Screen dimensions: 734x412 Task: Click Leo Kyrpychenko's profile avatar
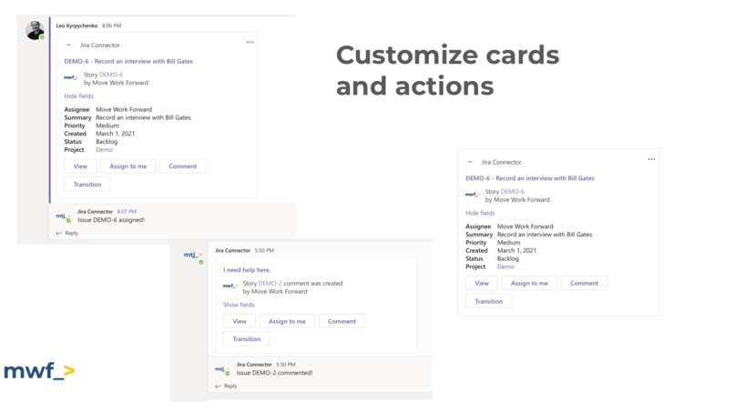coord(35,30)
